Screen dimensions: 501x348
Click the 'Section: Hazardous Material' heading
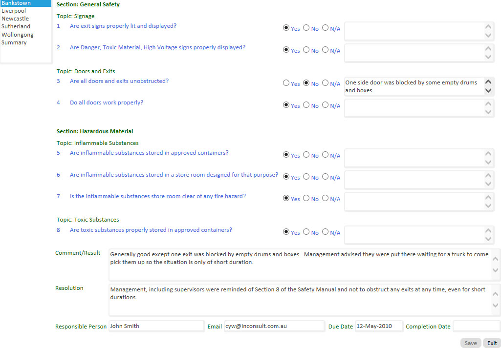[x=95, y=131]
